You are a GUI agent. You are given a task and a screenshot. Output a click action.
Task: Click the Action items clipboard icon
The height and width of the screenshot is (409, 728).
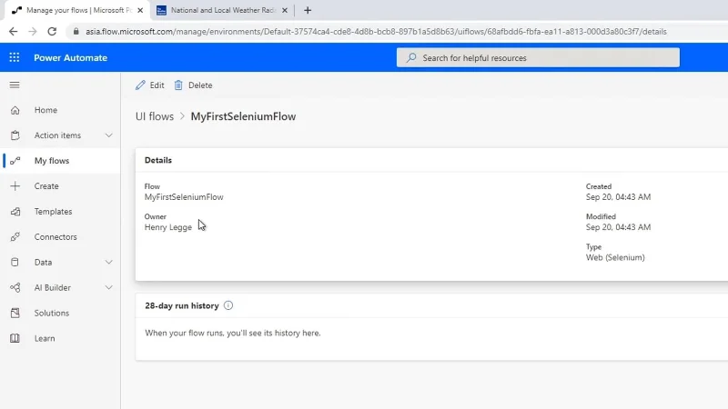pyautogui.click(x=15, y=135)
